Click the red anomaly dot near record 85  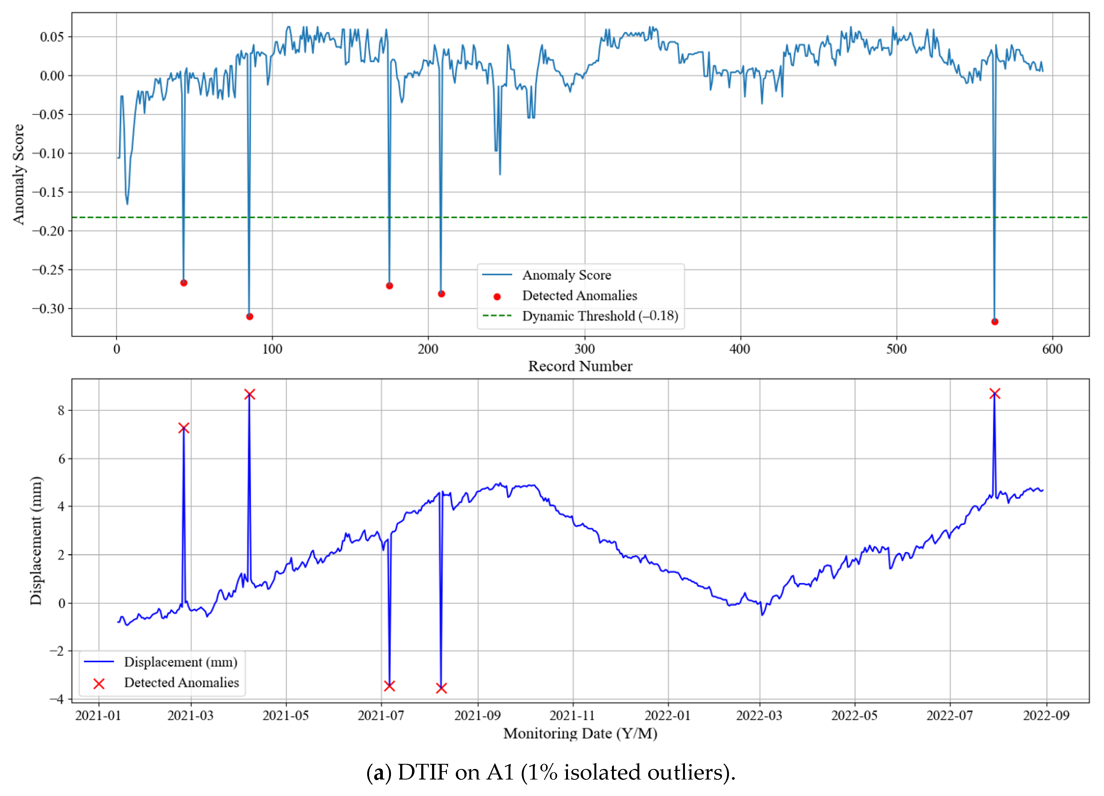(x=250, y=316)
